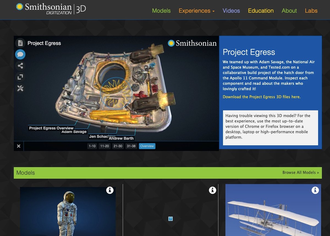This screenshot has height=236, width=330.
Task: Close the tour bar with X icon
Action: pos(19,146)
